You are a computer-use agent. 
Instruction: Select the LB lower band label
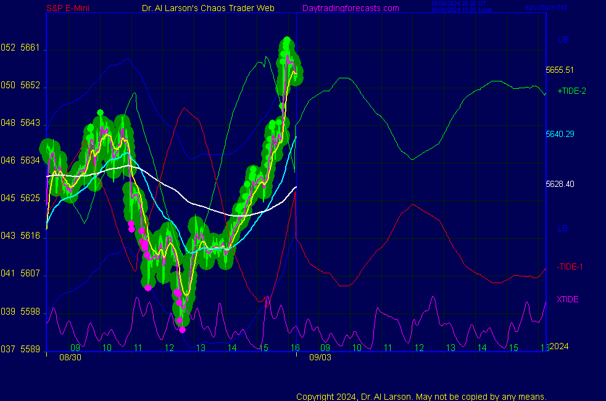563,228
